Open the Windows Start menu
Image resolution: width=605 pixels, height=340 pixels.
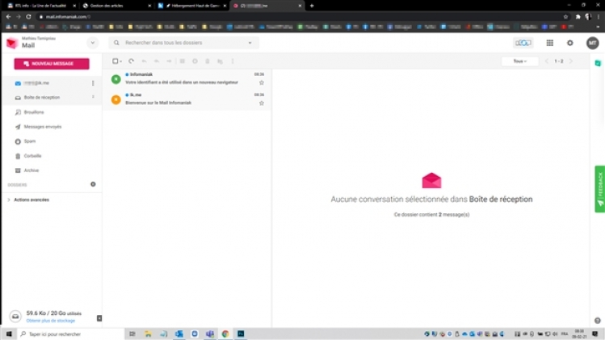pos(9,334)
